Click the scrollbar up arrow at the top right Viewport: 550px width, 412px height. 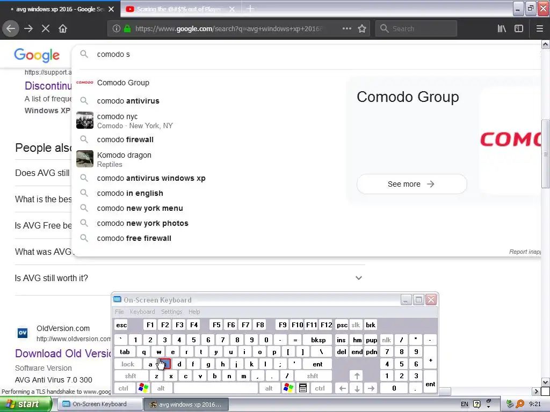pyautogui.click(x=545, y=44)
